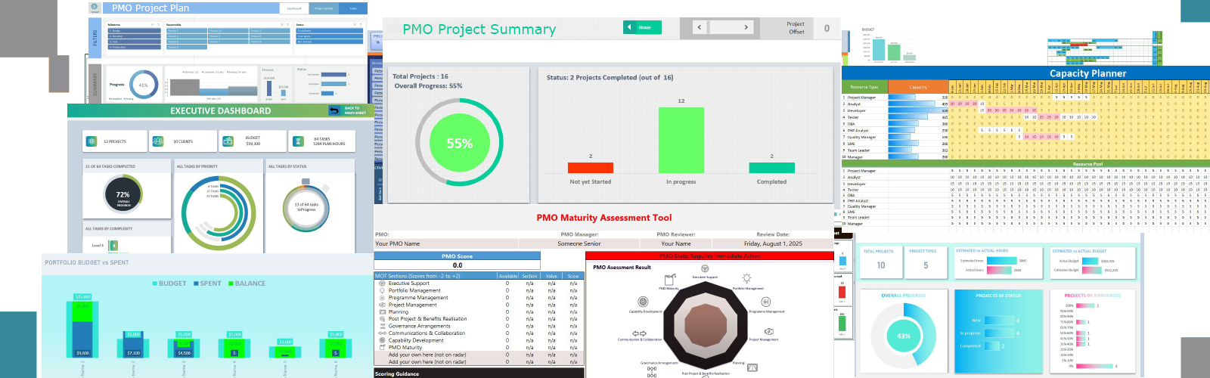The image size is (1210, 378).
Task: Click the Executive Support icon in the section list
Action: pyautogui.click(x=382, y=283)
